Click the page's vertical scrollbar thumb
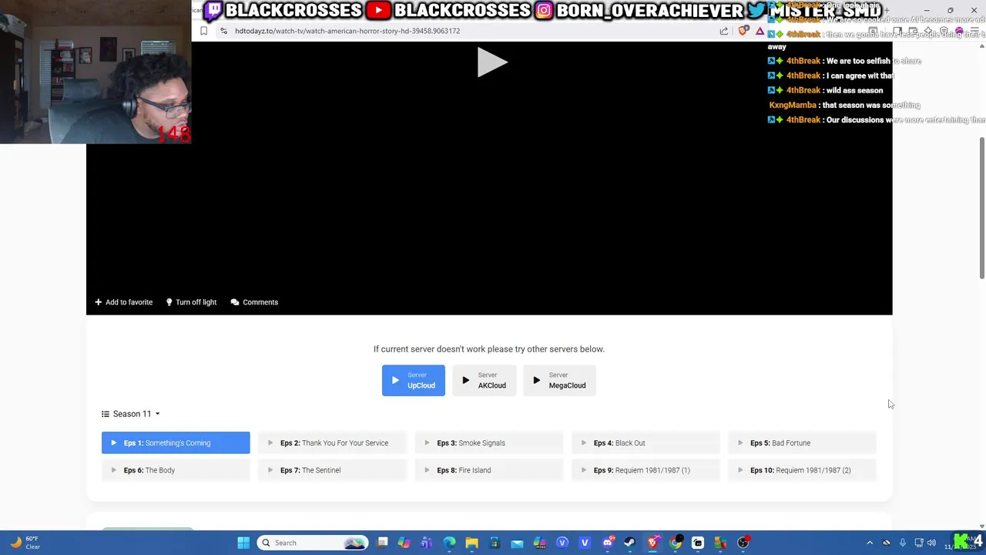 point(981,208)
